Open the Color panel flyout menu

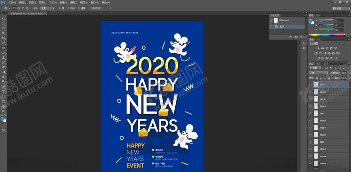tap(350, 15)
